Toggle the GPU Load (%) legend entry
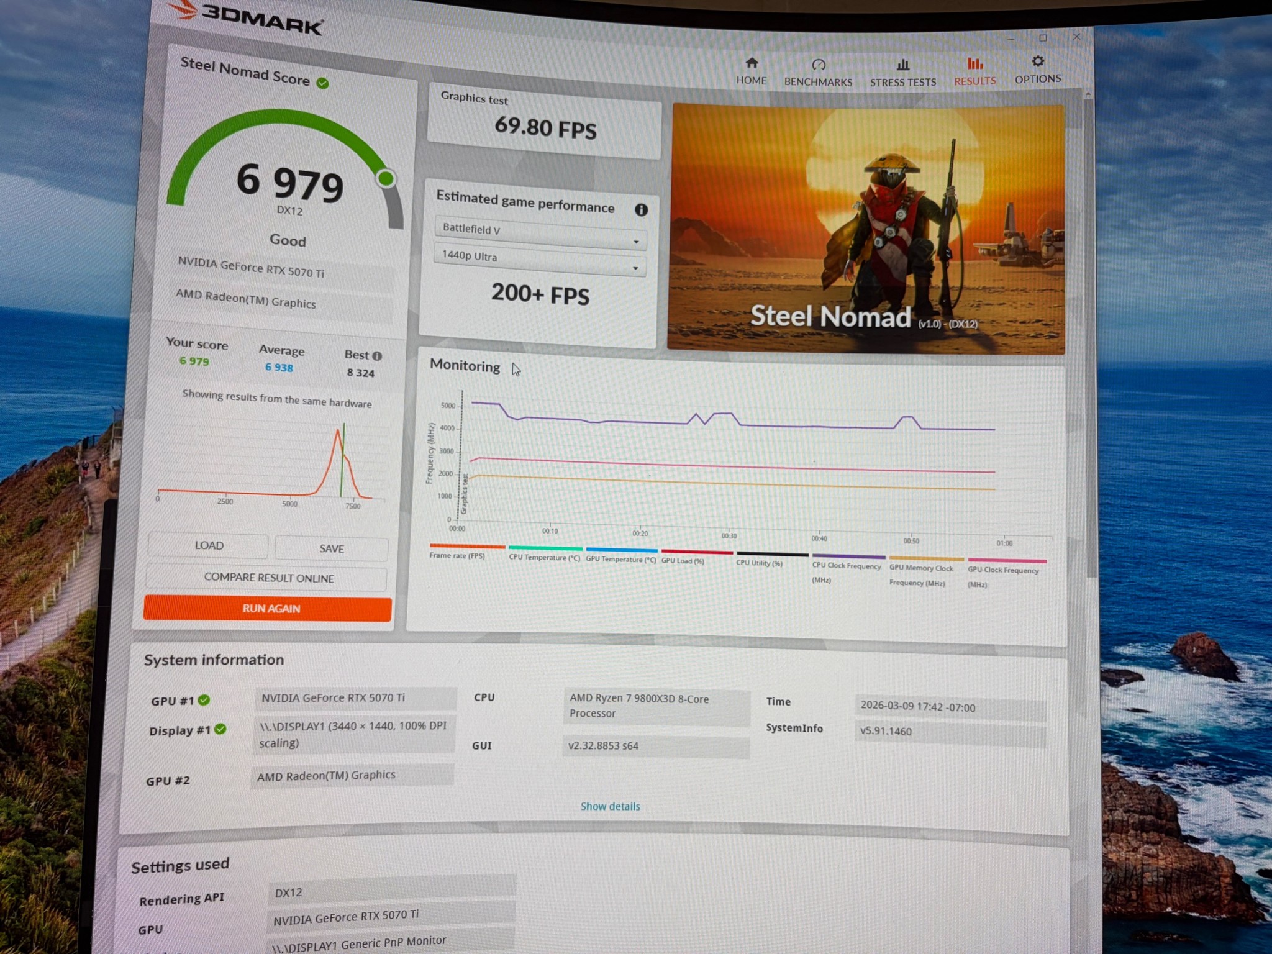 coord(696,556)
